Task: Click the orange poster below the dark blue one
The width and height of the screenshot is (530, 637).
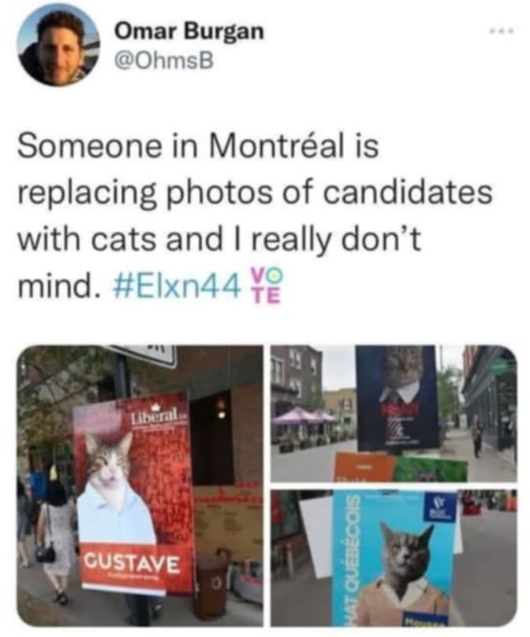Action: 364,466
